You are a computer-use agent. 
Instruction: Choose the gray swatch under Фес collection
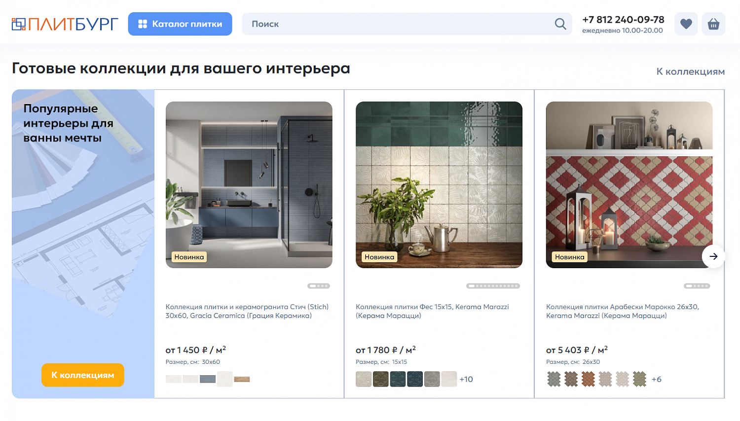tap(432, 379)
